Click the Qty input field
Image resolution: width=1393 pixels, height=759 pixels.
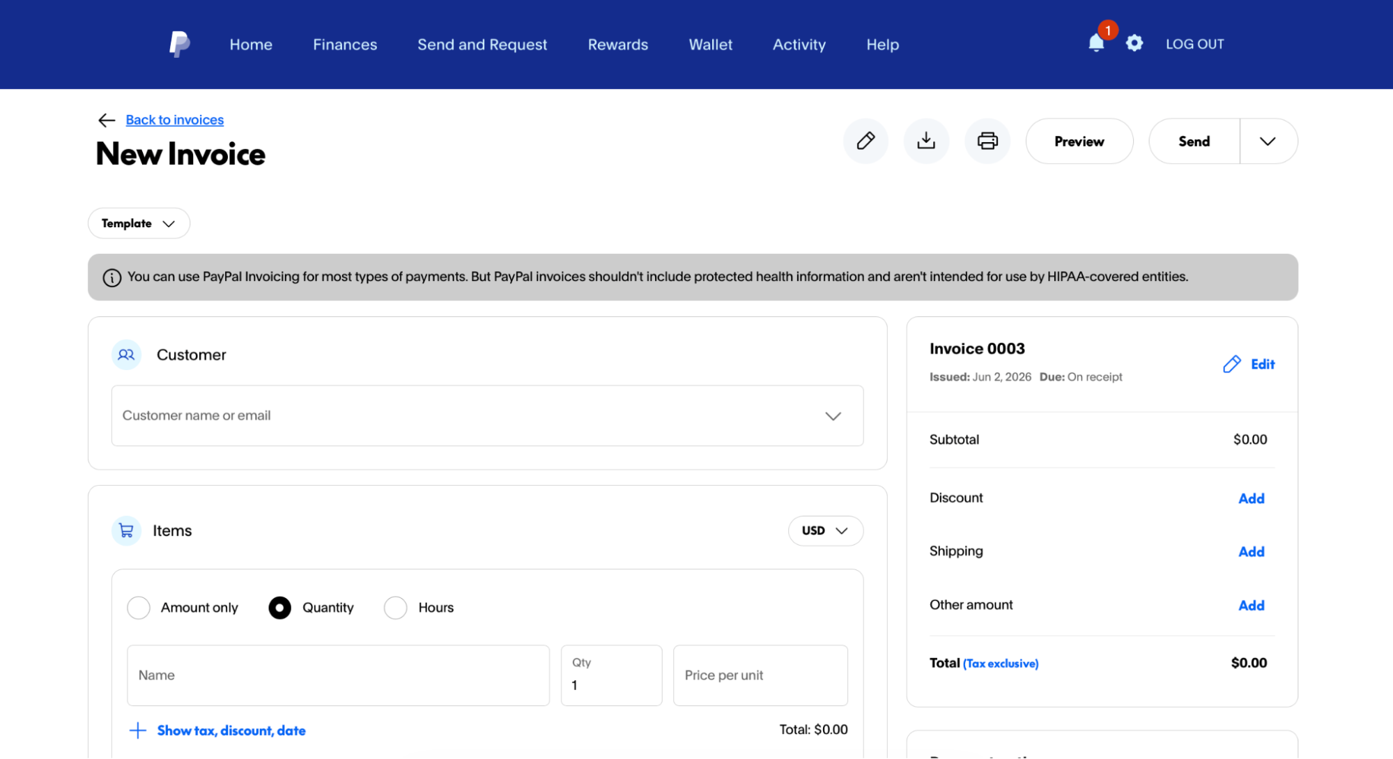coord(611,675)
